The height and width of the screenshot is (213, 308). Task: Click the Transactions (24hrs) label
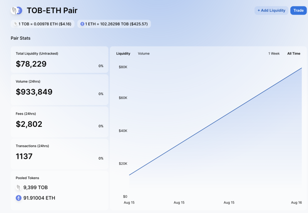click(32, 146)
